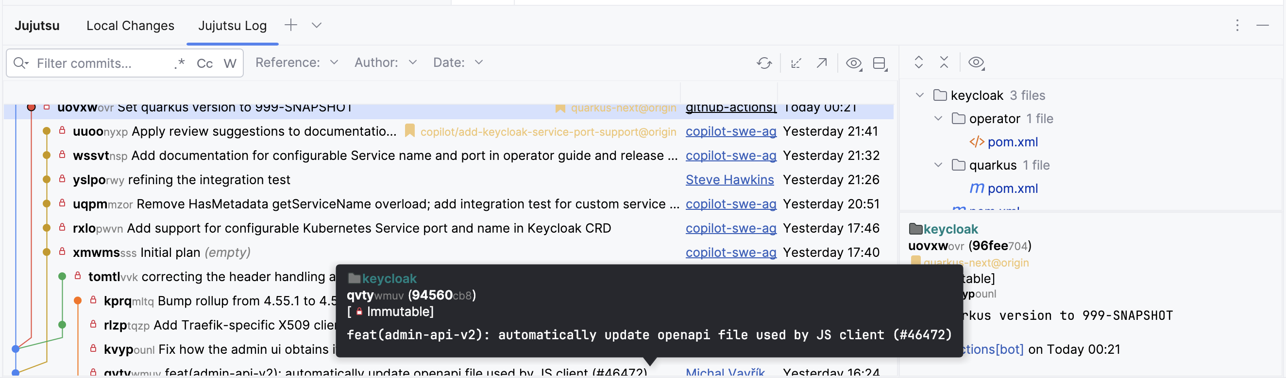Switch to the Local Changes tab
The width and height of the screenshot is (1286, 378).
[130, 25]
